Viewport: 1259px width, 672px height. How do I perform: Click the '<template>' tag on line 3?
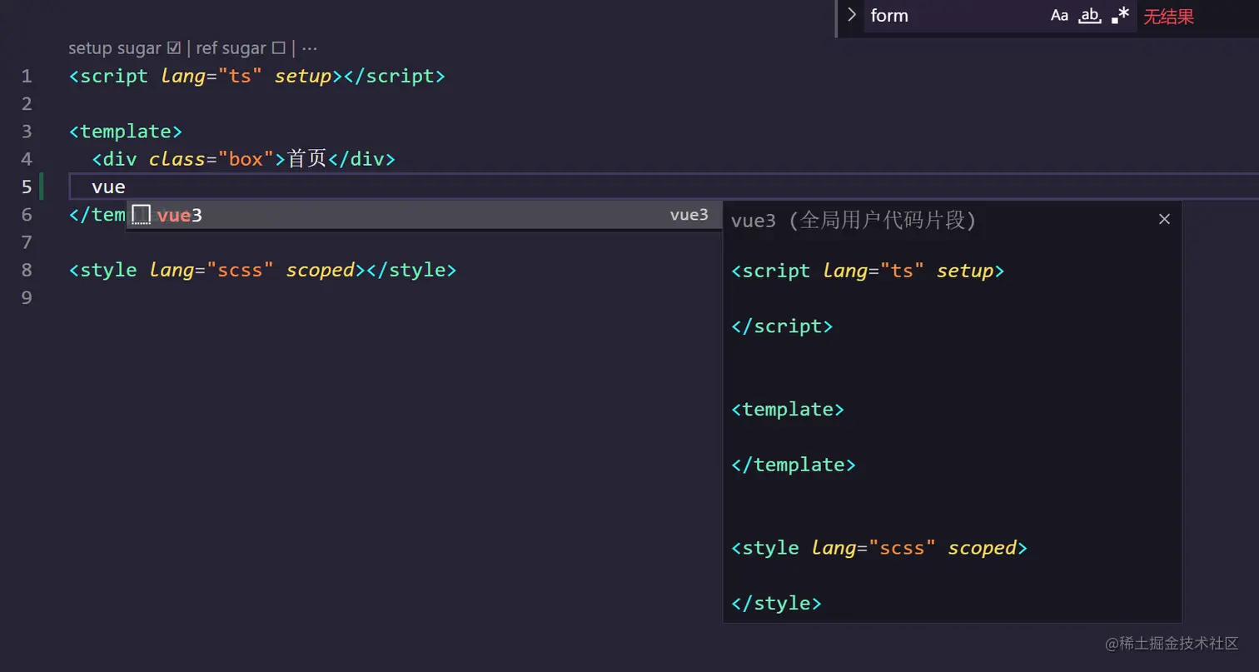pyautogui.click(x=126, y=132)
